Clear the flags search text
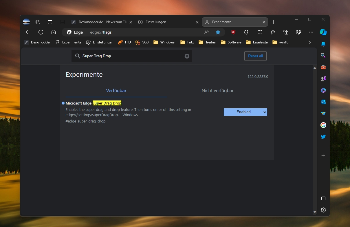 [187, 56]
